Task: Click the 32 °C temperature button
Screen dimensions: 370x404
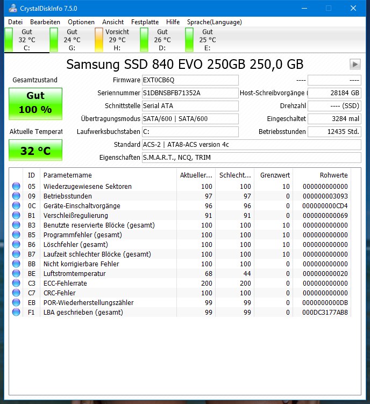Action: 35,151
